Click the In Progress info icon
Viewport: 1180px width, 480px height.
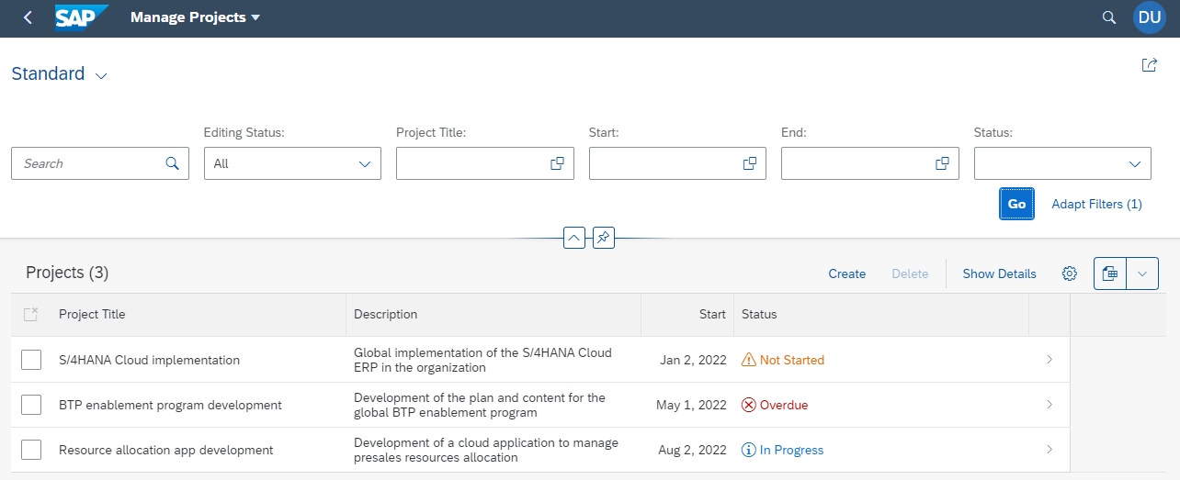pos(748,451)
